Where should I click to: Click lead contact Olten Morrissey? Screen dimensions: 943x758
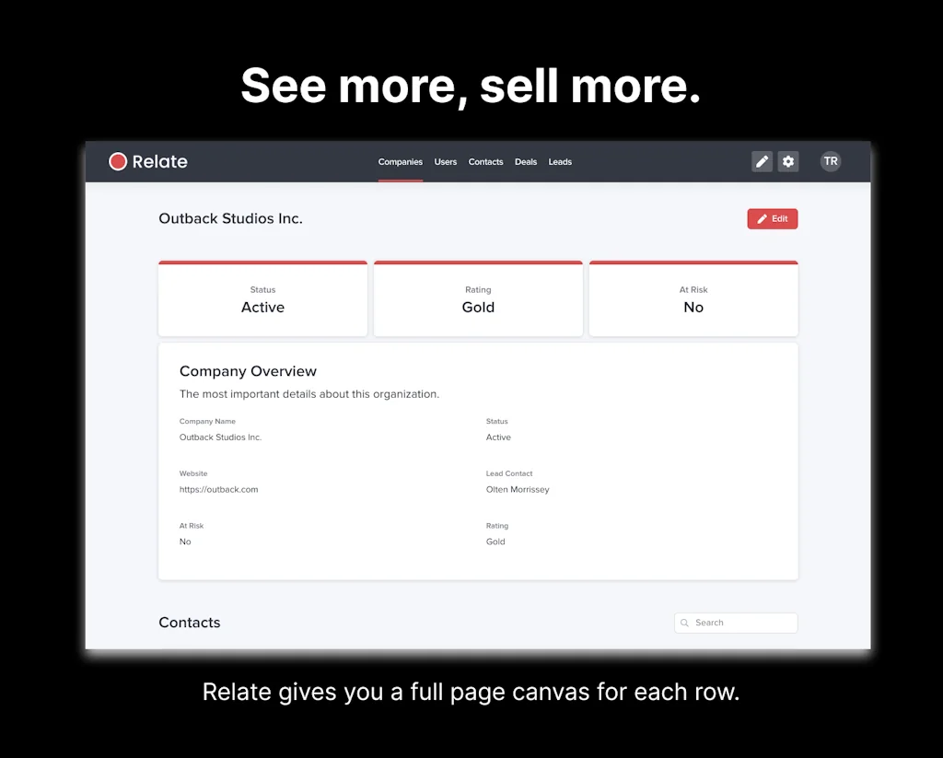[x=518, y=490]
